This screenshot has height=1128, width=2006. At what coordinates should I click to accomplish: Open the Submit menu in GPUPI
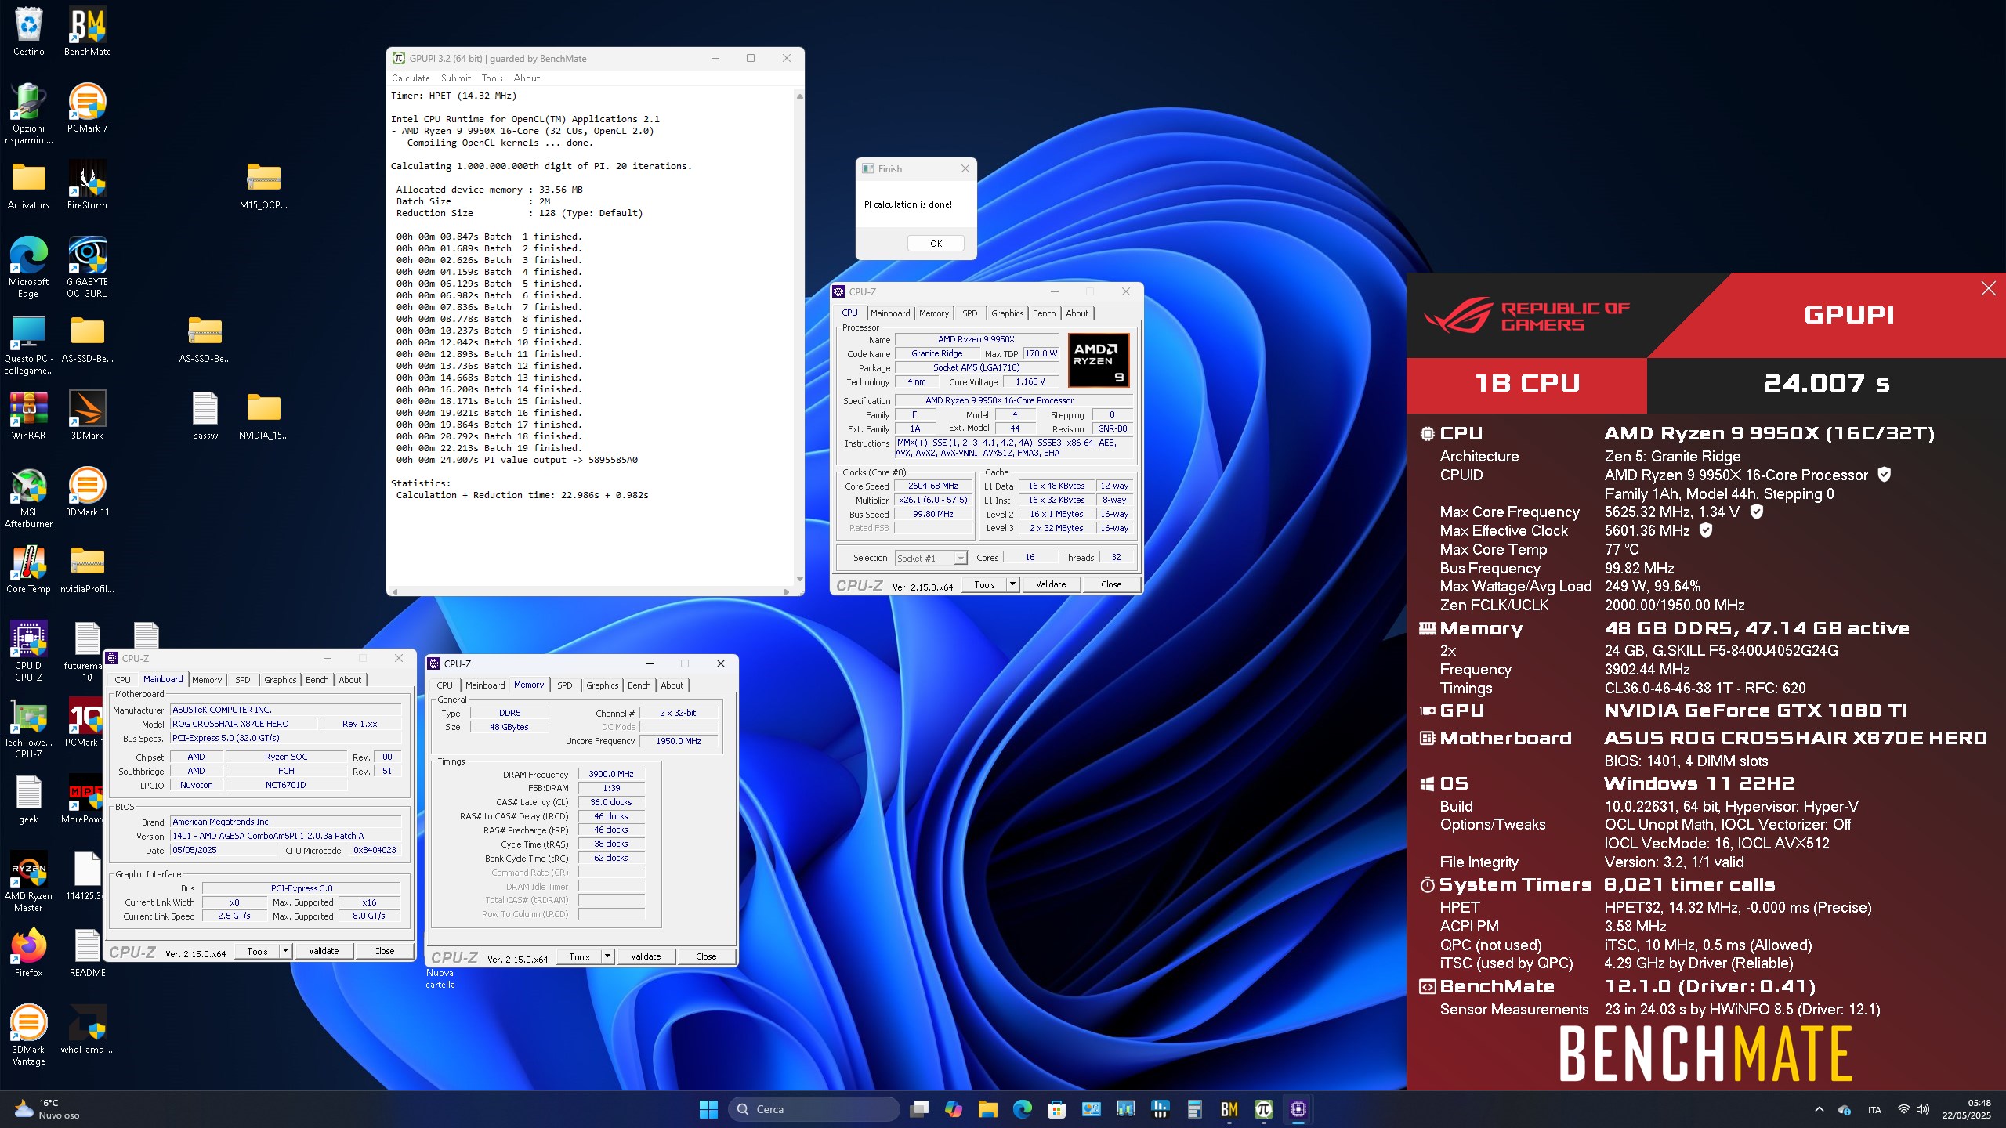point(456,78)
